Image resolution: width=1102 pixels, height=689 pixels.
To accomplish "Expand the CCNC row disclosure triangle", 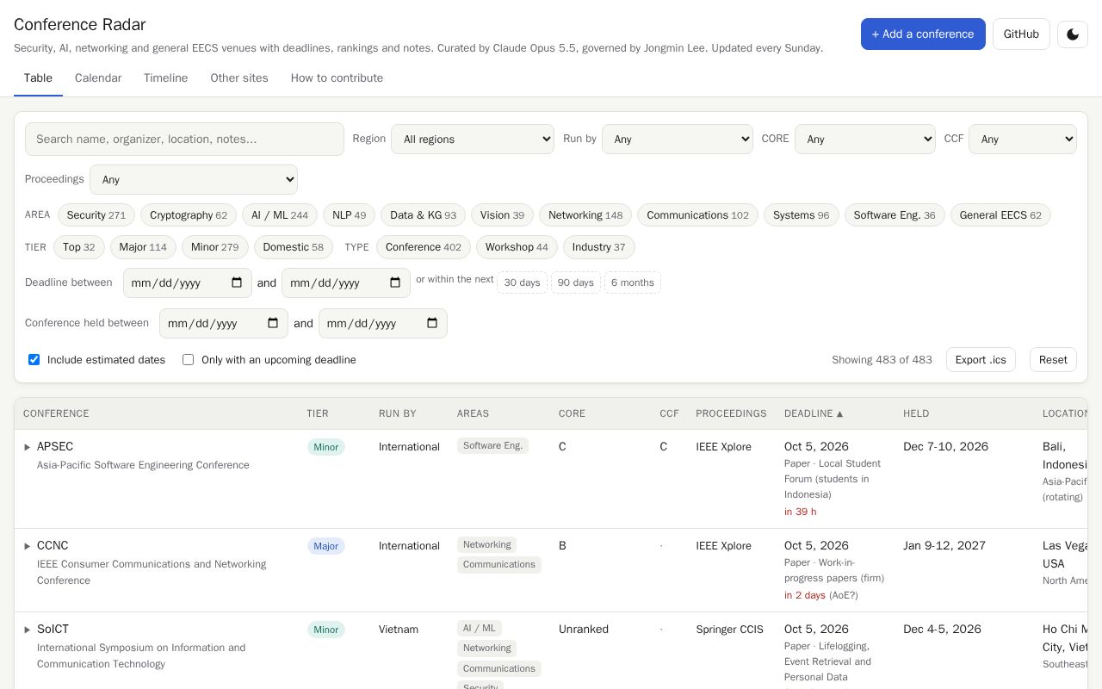I will (x=28, y=546).
